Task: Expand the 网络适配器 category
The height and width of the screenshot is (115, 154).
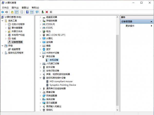Action: [41, 96]
